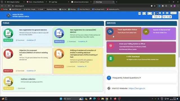Download Form 6 for general electors
Screen dimensions: 180x101
pyautogui.click(x=20, y=40)
